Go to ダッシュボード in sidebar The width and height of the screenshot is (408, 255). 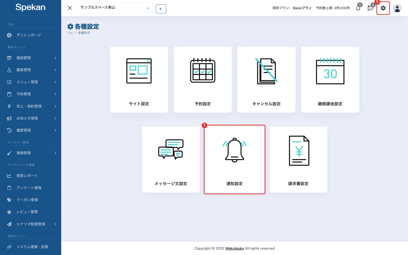tap(31, 35)
